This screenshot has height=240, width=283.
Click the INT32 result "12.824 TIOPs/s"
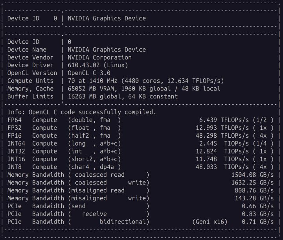coord(222,151)
